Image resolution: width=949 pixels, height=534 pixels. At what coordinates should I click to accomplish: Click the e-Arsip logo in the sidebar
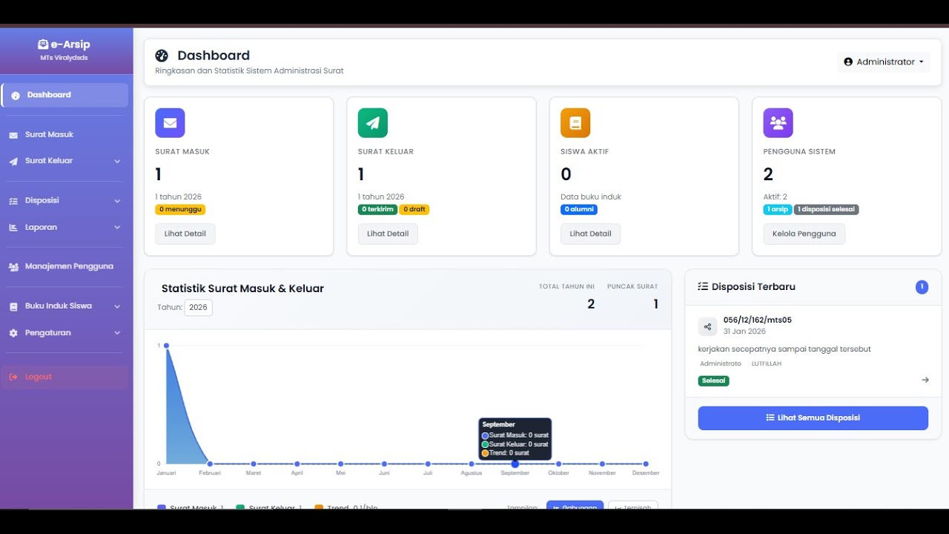pyautogui.click(x=65, y=44)
